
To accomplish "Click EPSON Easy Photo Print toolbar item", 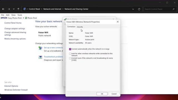I will pyautogui.click(x=11, y=18).
